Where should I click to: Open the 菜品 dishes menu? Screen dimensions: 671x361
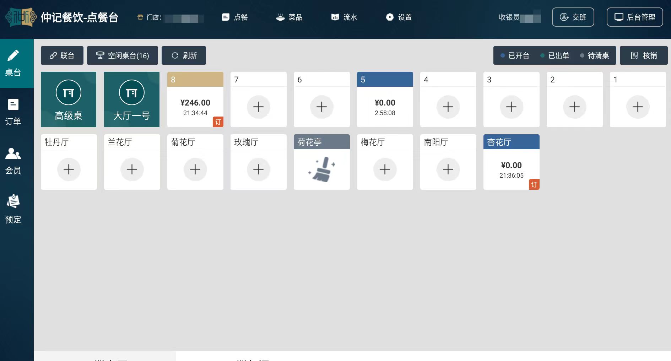tap(289, 17)
